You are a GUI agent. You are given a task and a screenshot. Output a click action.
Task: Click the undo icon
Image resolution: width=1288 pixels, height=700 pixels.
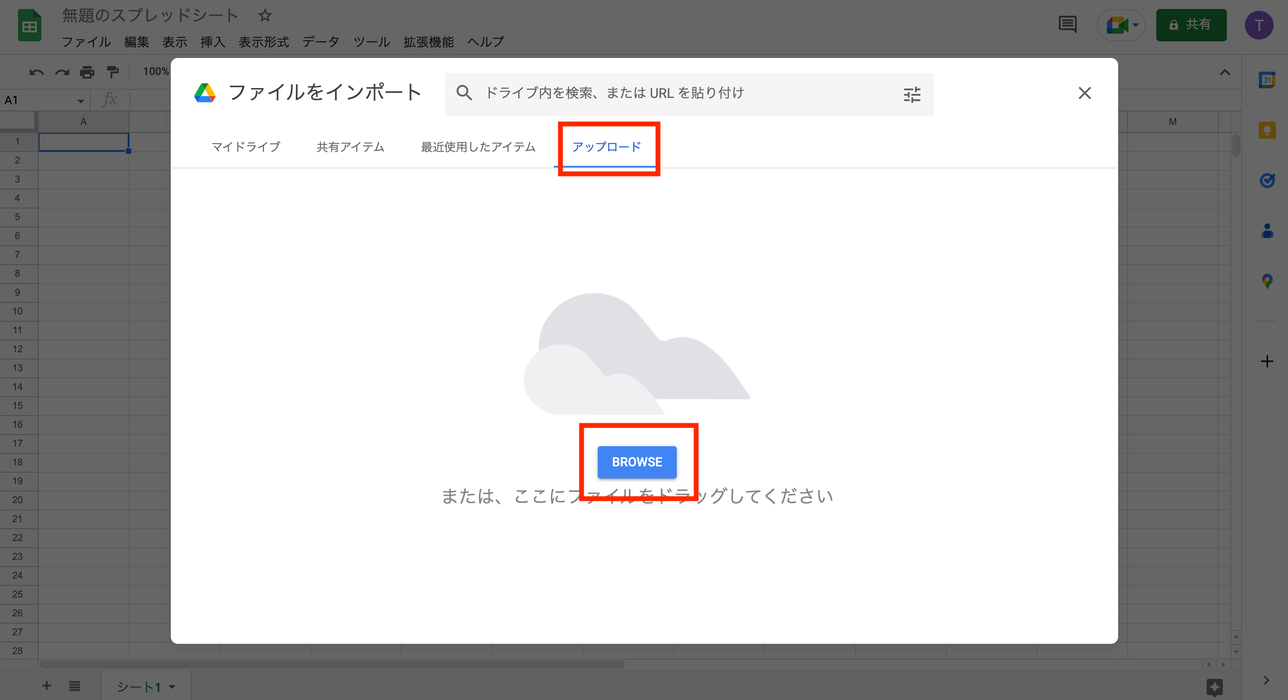click(36, 72)
